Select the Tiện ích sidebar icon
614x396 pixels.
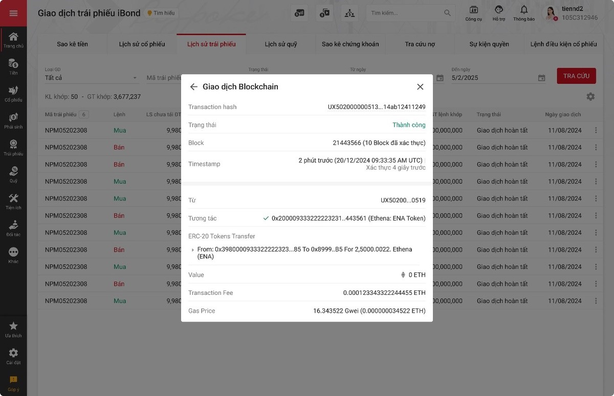pyautogui.click(x=13, y=200)
